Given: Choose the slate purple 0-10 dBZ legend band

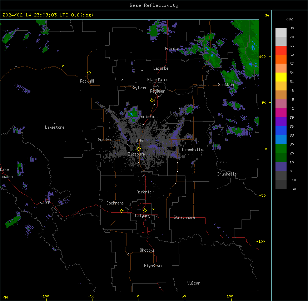Looking at the screenshot, I should (x=281, y=167).
